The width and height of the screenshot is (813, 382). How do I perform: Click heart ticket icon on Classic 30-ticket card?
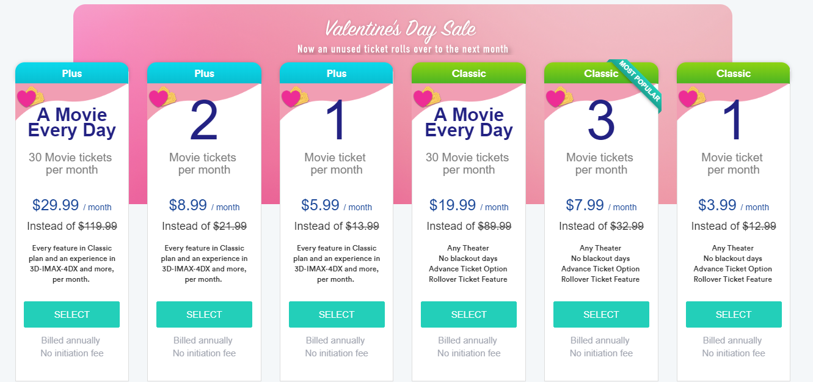(427, 97)
